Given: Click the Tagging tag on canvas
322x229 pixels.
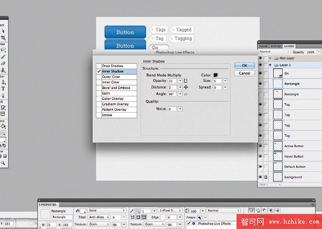Looking at the screenshot, I should click(x=181, y=39).
